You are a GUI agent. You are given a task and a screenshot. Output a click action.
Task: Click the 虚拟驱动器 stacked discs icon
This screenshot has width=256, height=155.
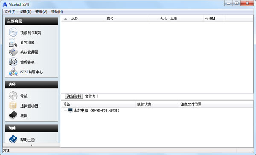pos(13,105)
